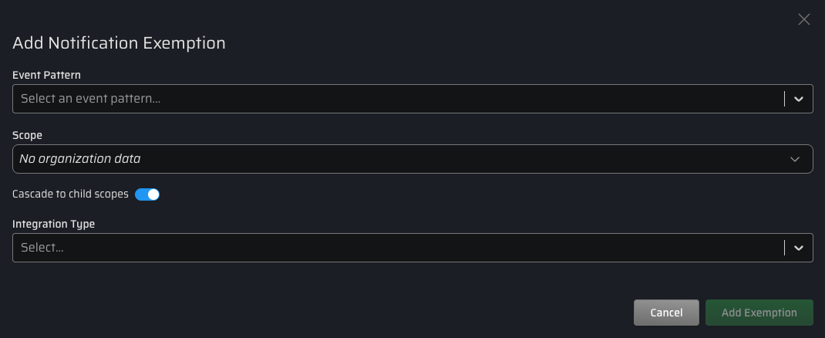Toggle the Cascade to child scopes switch
This screenshot has height=338, width=825.
[x=147, y=194]
